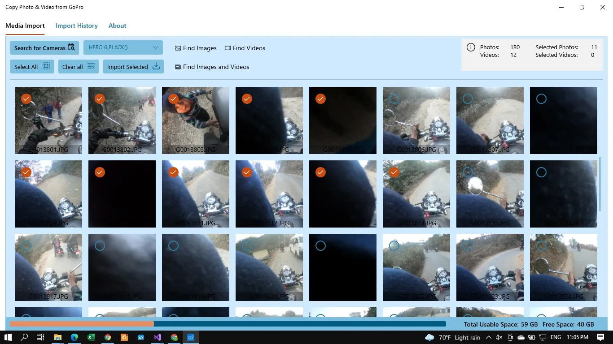This screenshot has height=344, width=613.
Task: Launch Microsoft Edge from the taskbar
Action: click(x=74, y=337)
